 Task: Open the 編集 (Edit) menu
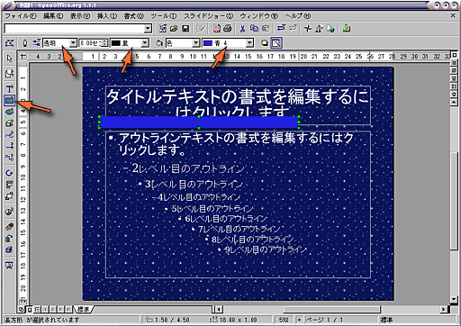(53, 16)
